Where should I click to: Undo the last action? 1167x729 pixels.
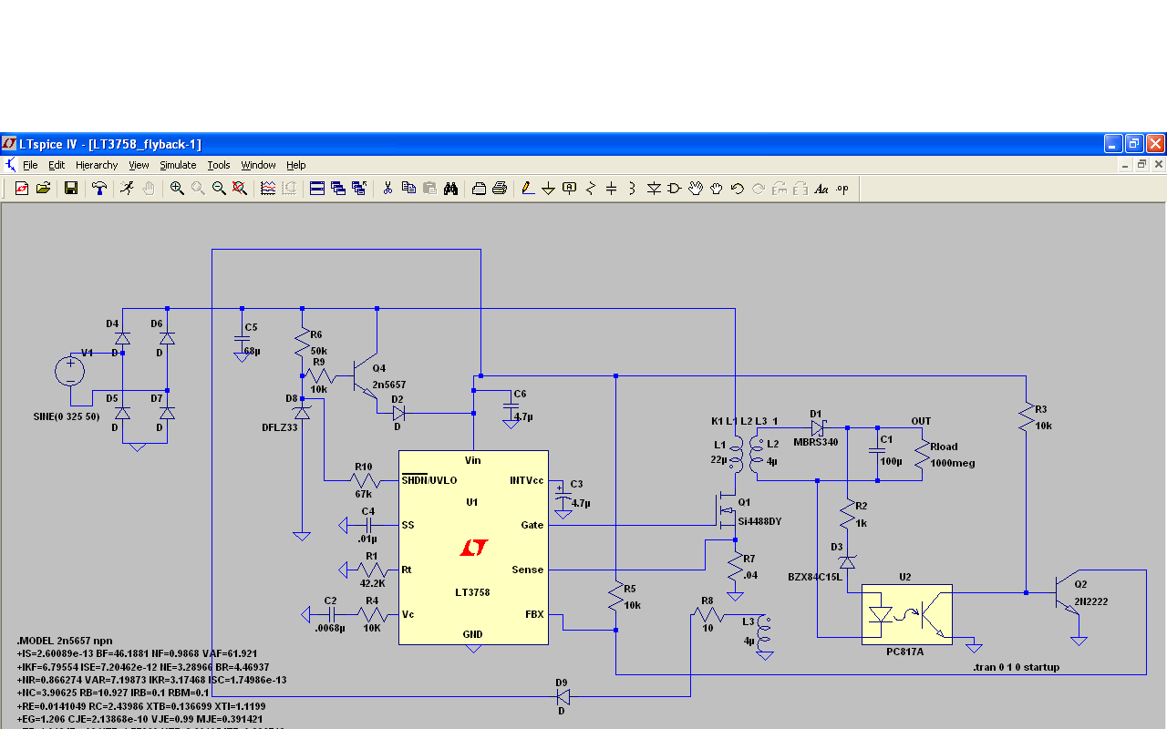click(738, 189)
